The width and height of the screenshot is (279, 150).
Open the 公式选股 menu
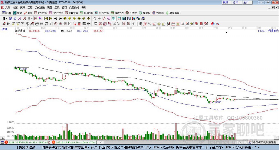point(40,7)
